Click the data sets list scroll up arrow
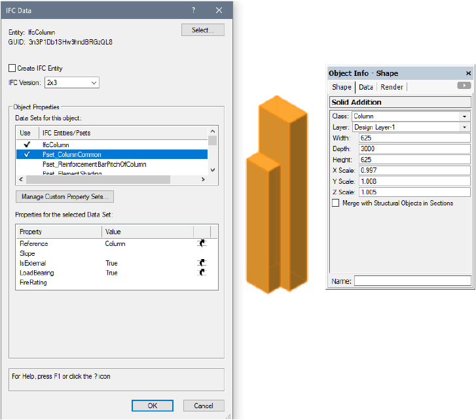This screenshot has height=420, width=476. click(x=213, y=131)
